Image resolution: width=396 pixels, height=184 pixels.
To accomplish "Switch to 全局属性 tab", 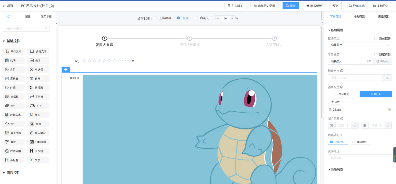I will pyautogui.click(x=360, y=17).
